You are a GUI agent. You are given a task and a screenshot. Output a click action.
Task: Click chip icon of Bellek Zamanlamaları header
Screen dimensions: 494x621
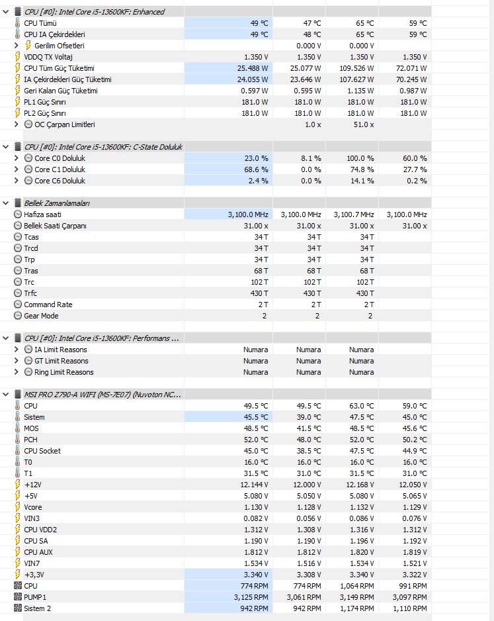click(x=17, y=203)
